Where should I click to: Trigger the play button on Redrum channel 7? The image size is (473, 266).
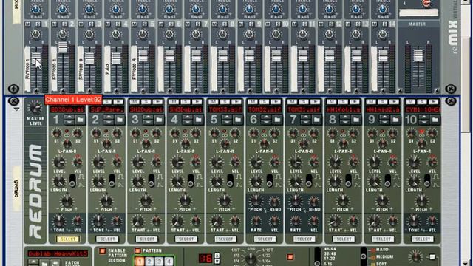pyautogui.click(x=316, y=102)
